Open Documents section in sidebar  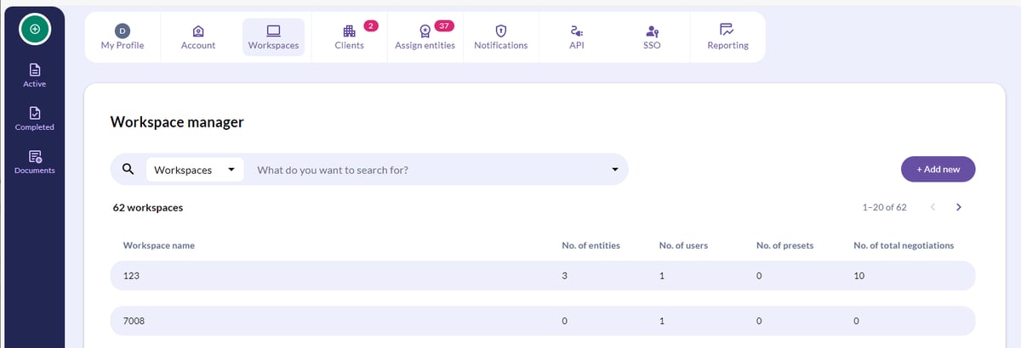click(x=35, y=161)
